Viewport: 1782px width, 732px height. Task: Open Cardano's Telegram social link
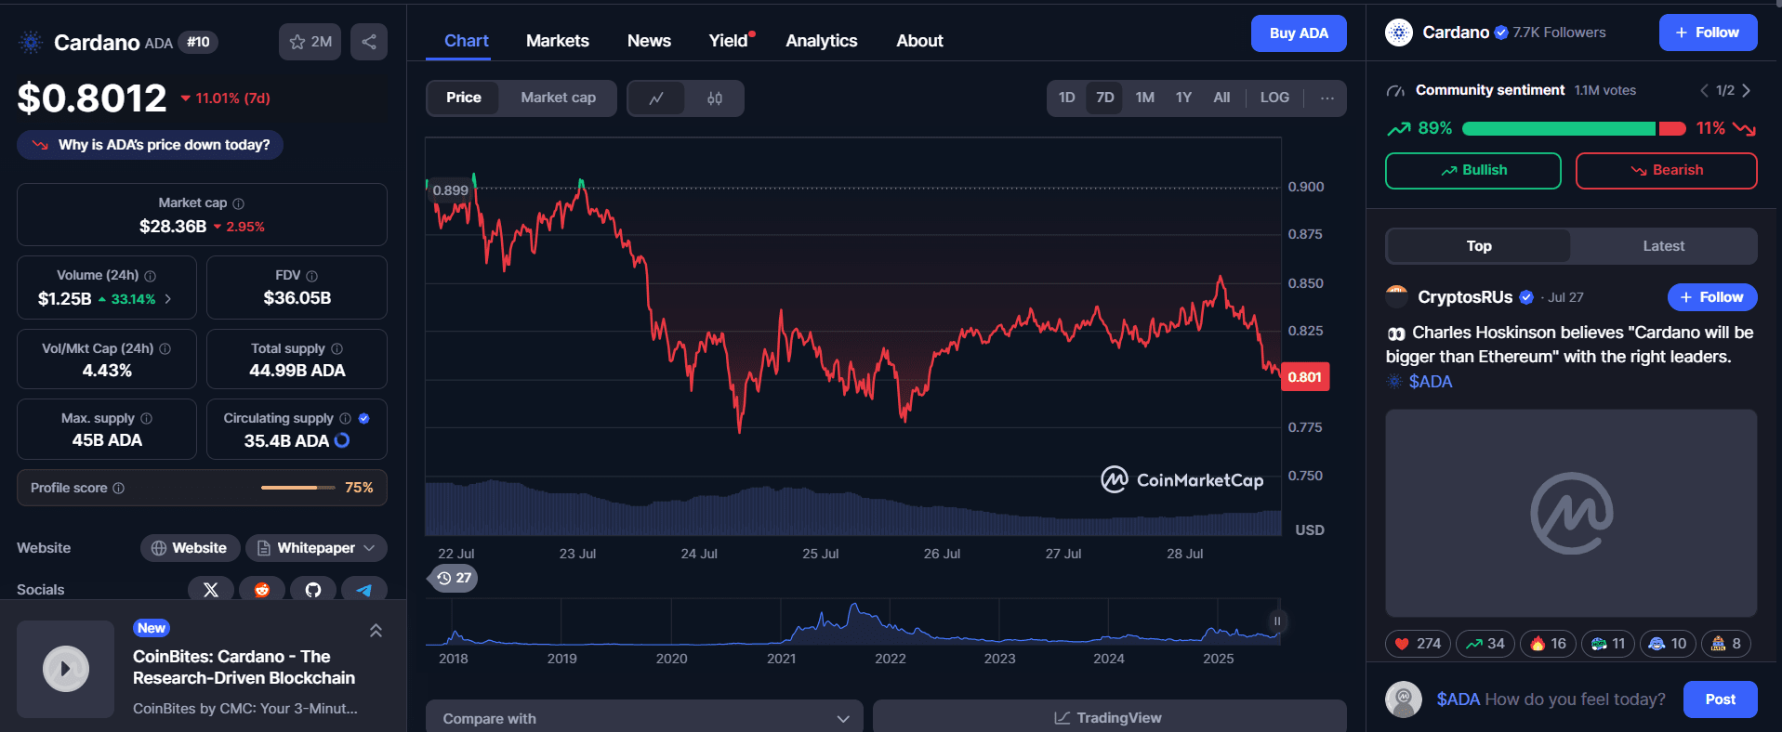tap(364, 589)
